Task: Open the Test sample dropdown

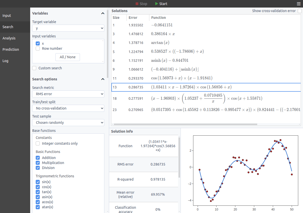Action: tap(68, 123)
